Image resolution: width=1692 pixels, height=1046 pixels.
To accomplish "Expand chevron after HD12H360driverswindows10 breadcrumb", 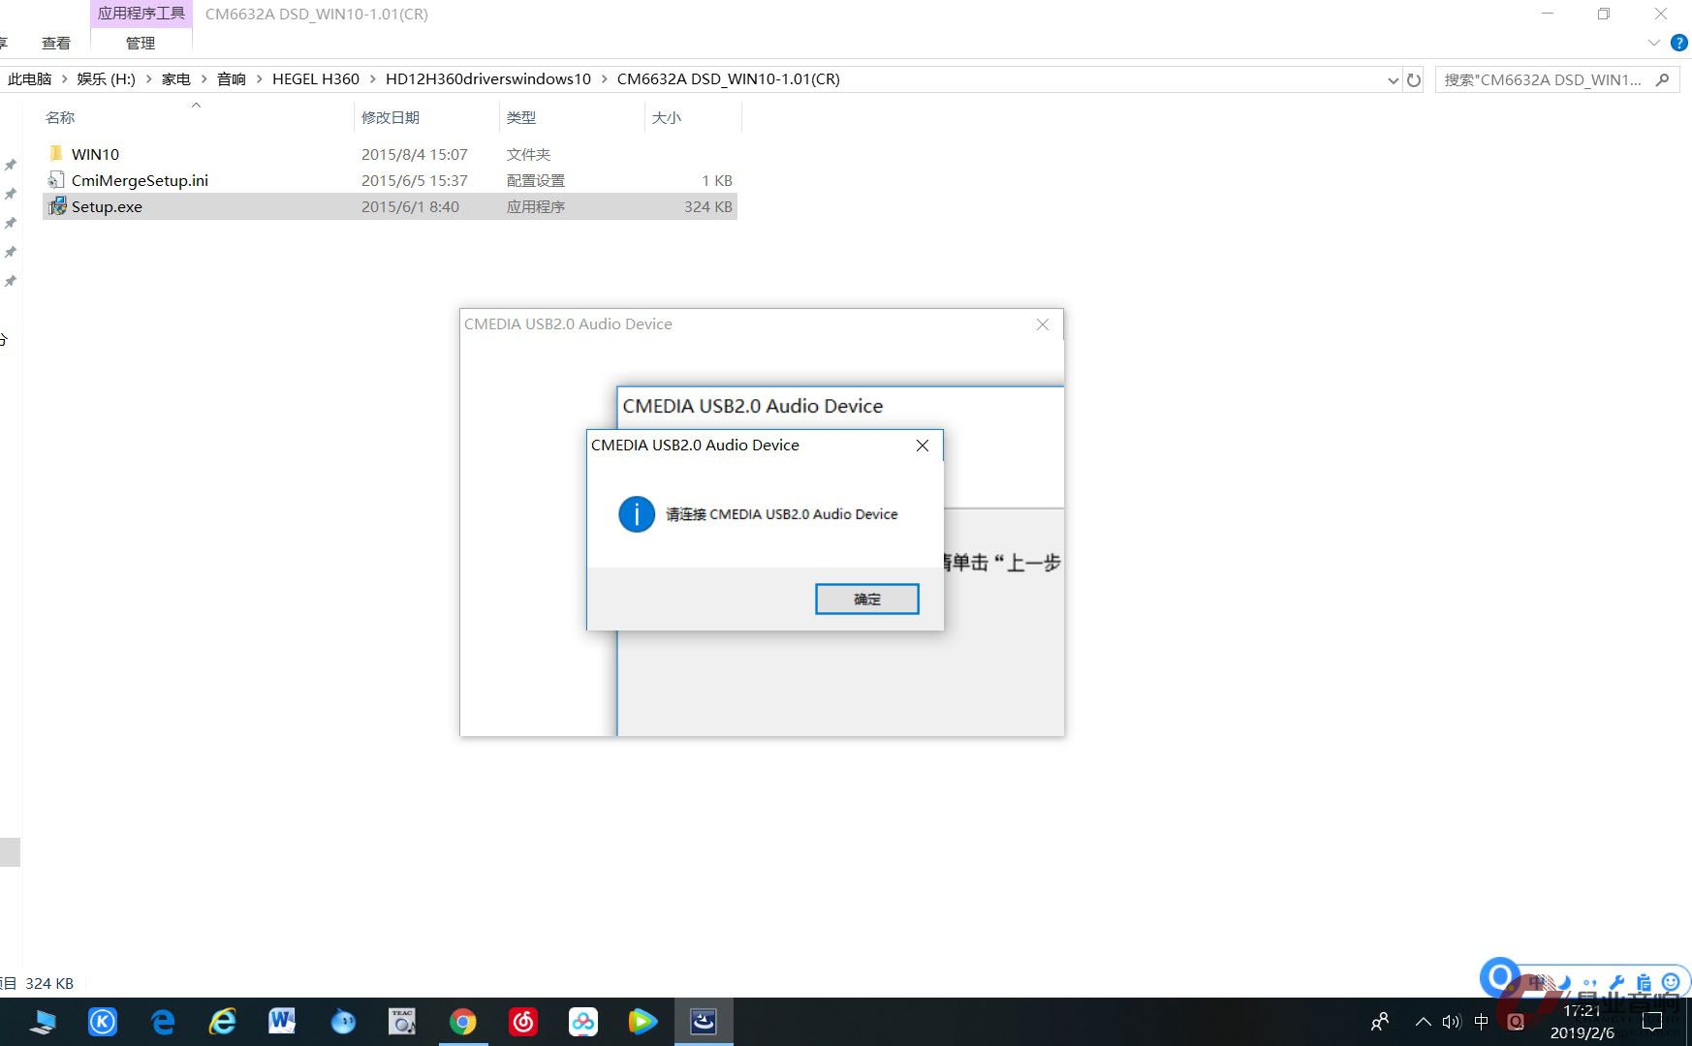I will click(x=605, y=79).
